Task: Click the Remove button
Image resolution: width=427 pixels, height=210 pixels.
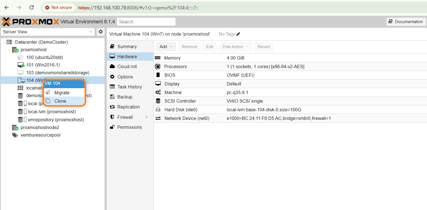Action: [189, 47]
